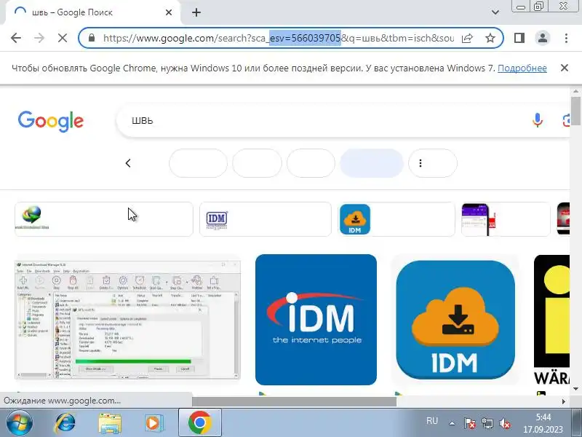The width and height of the screenshot is (582, 437).
Task: Select the highlighted blue filter chip
Action: tap(372, 163)
